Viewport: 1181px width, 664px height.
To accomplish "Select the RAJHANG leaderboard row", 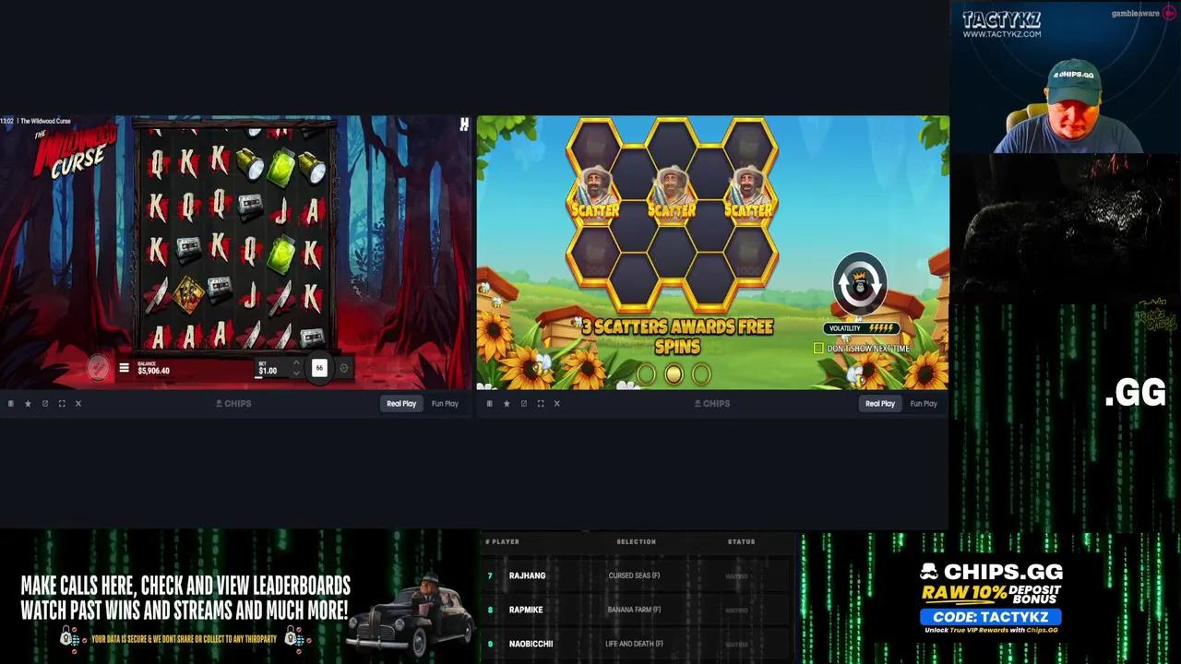I will (637, 575).
